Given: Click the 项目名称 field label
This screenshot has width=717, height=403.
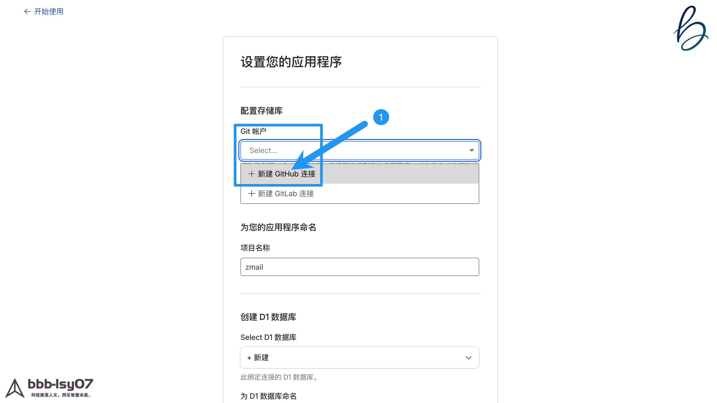Looking at the screenshot, I should pyautogui.click(x=255, y=248).
